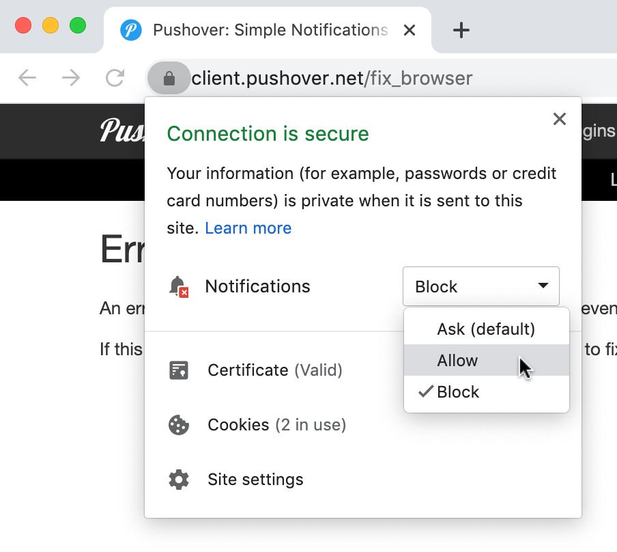617x552 pixels.
Task: Click the Certificate card icon
Action: [178, 370]
